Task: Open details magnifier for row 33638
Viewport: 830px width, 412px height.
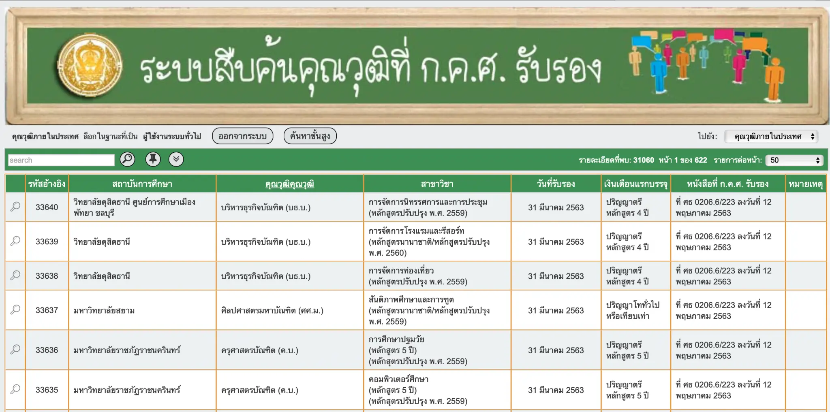Action: point(15,275)
